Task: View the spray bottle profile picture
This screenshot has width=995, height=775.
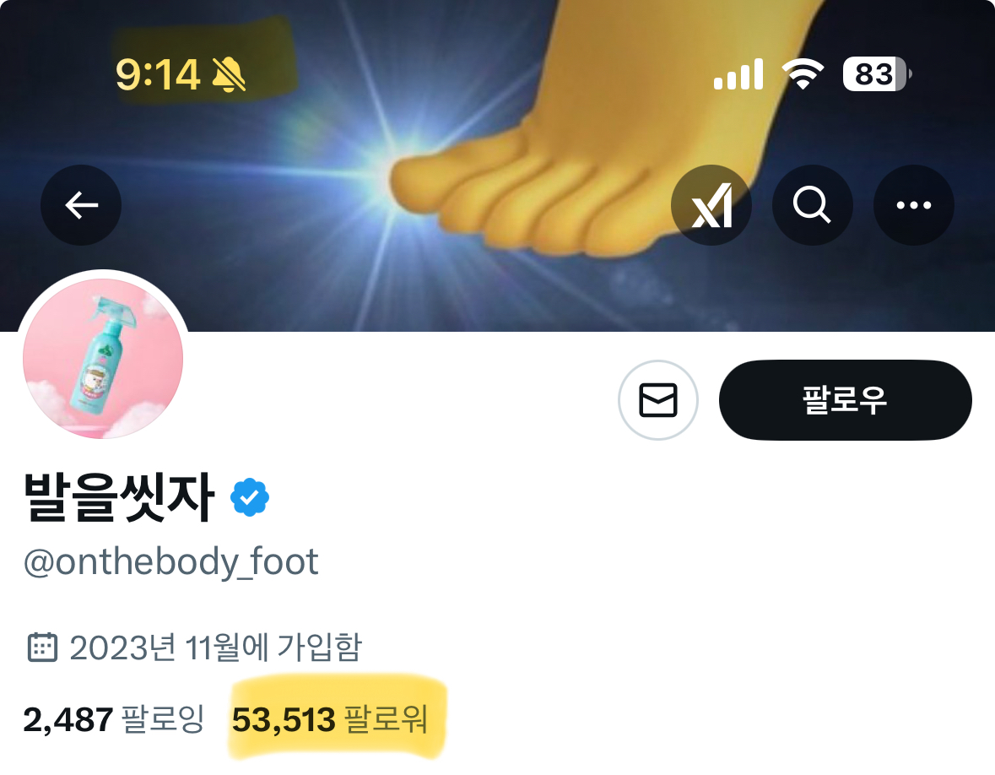Action: coord(103,359)
